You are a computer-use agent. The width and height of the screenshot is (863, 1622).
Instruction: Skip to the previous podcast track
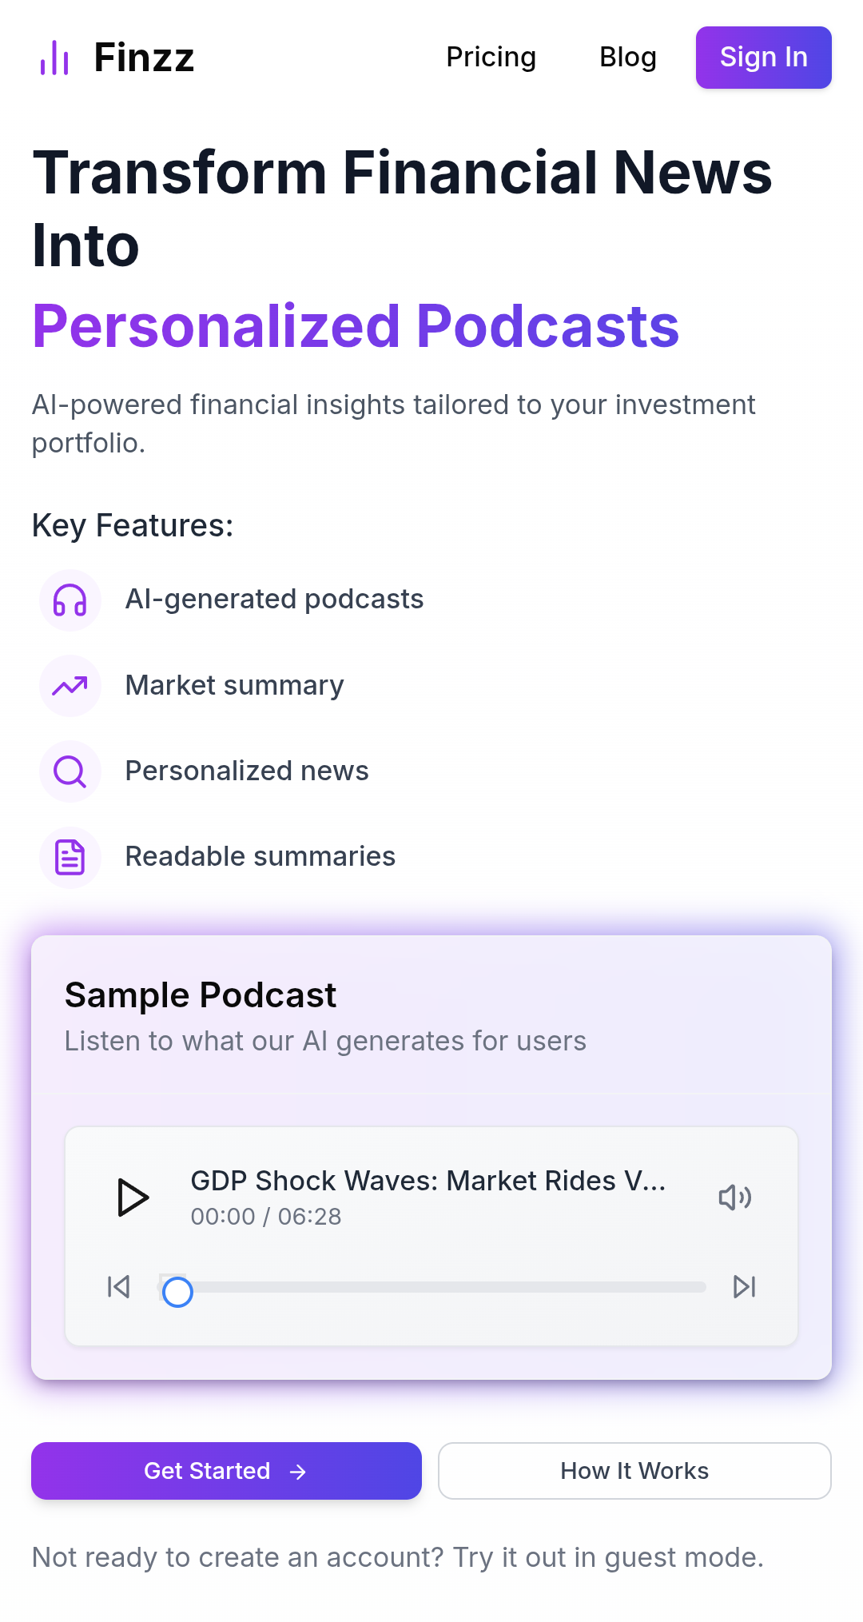click(118, 1286)
